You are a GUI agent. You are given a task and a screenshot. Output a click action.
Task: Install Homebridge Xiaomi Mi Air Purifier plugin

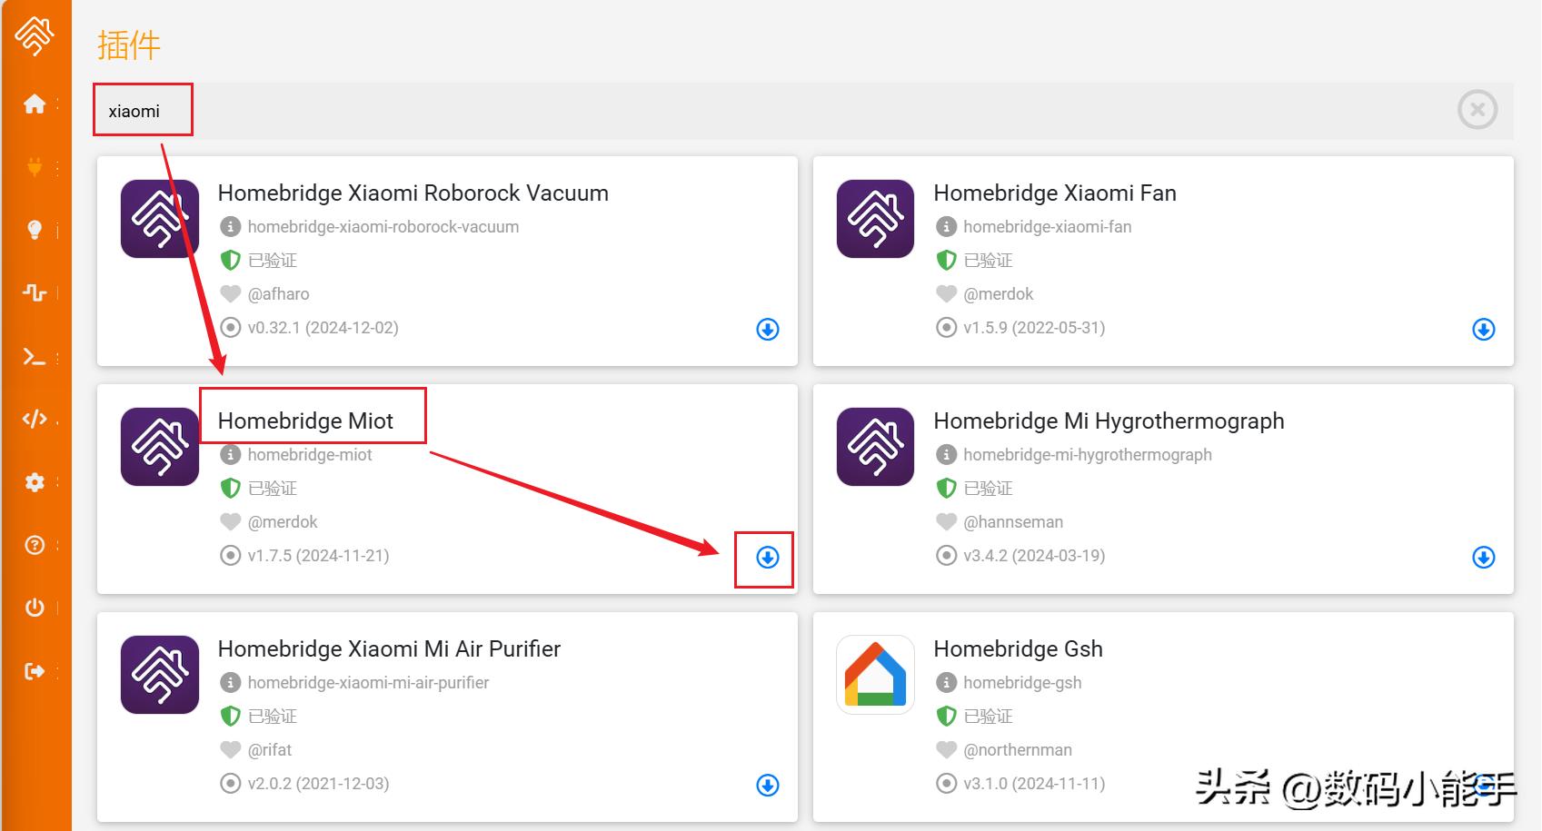[768, 786]
